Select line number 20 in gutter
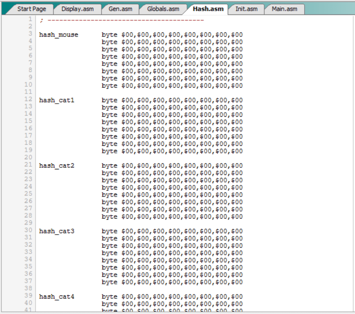Image resolution: width=355 pixels, height=314 pixels. pyautogui.click(x=28, y=157)
